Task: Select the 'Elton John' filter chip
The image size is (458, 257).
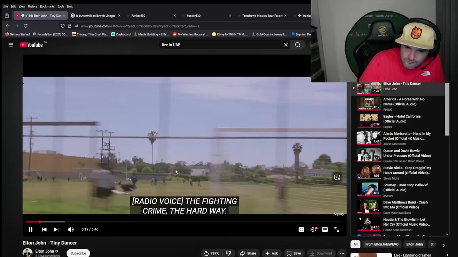Action: (x=414, y=244)
